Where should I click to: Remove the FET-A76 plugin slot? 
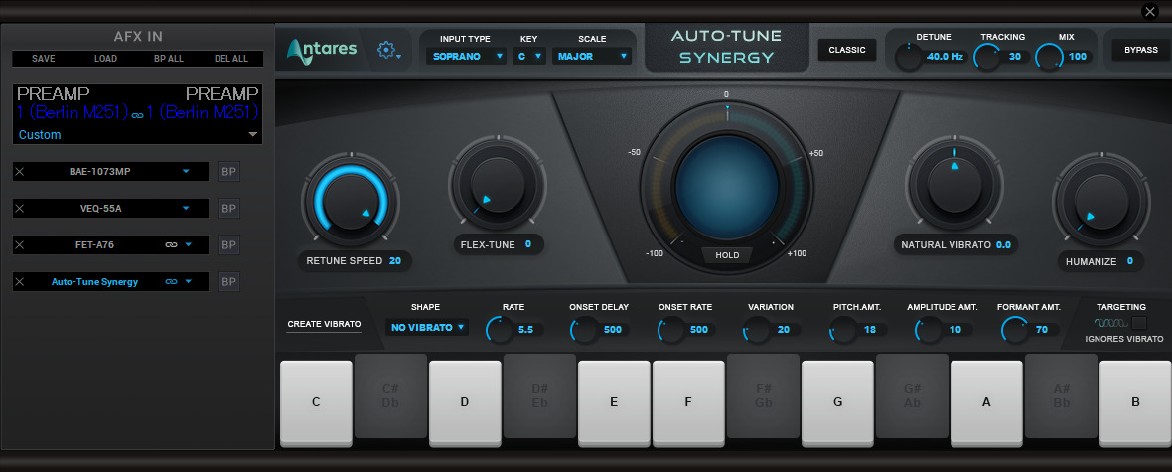coord(20,244)
